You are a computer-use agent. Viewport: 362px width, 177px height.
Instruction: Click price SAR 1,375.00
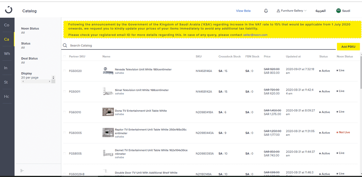point(273,114)
